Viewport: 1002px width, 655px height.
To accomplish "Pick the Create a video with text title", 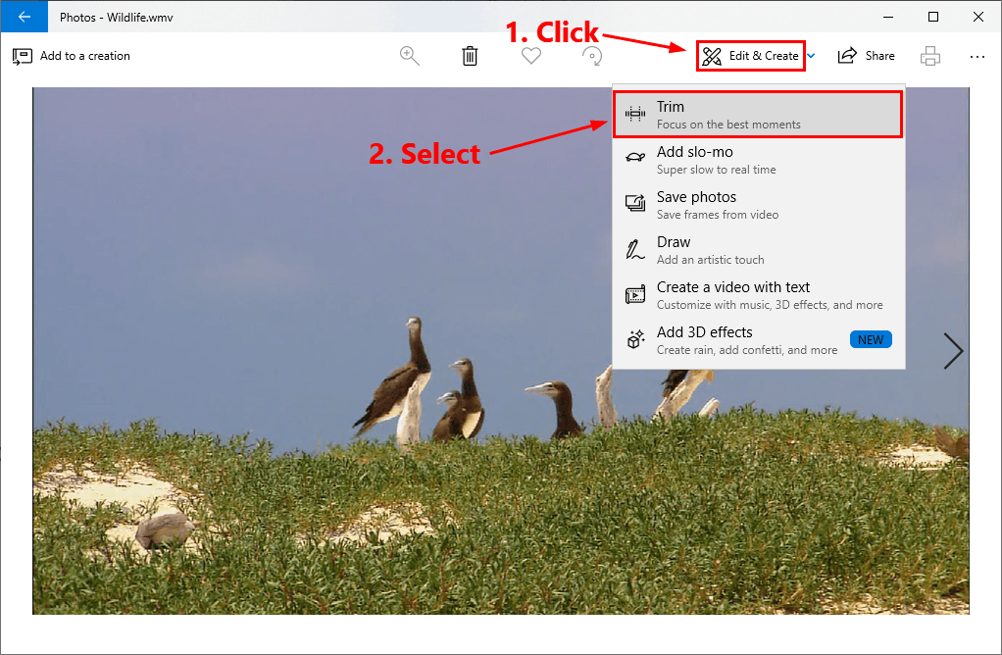I will point(733,287).
